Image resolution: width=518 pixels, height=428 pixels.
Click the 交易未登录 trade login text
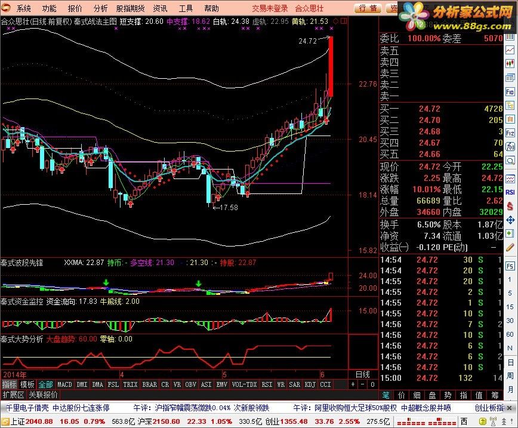coord(270,8)
